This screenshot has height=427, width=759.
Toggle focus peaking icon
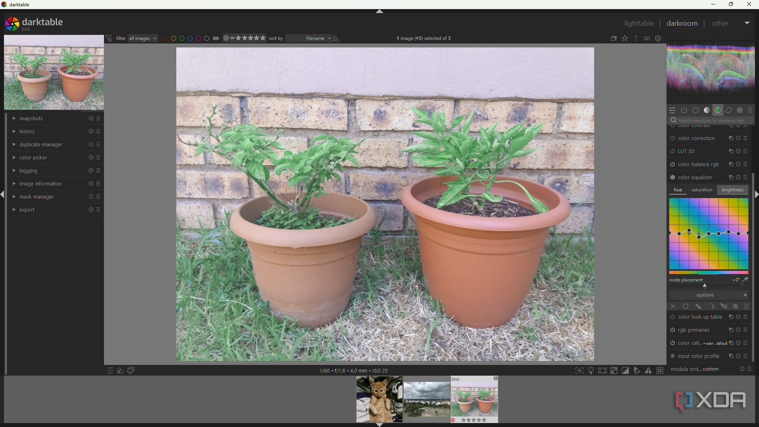coord(579,370)
